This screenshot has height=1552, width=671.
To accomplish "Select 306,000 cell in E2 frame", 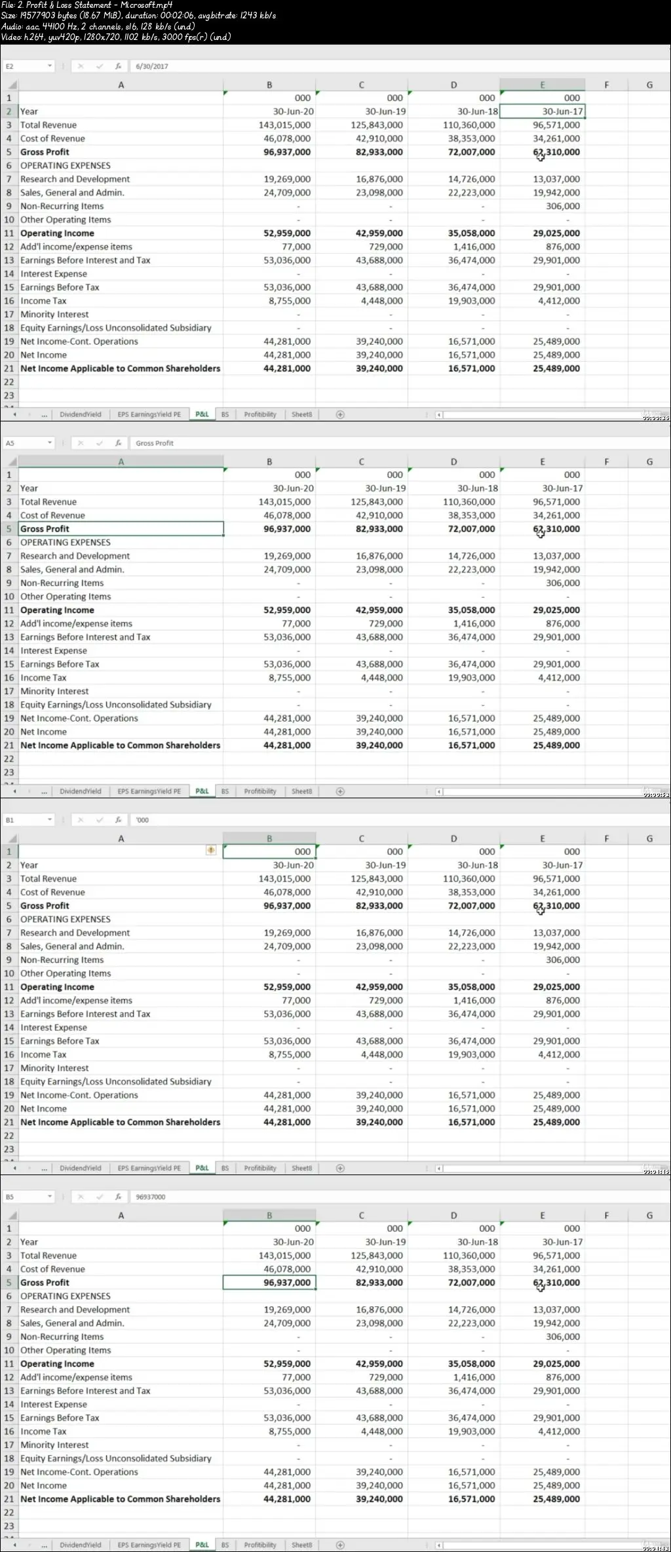I will (x=542, y=206).
